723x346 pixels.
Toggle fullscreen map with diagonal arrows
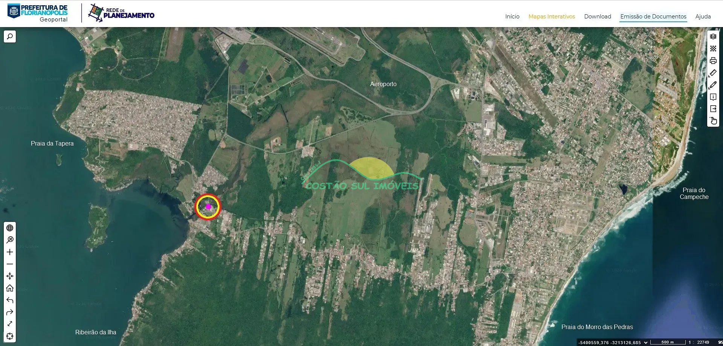pos(10,324)
